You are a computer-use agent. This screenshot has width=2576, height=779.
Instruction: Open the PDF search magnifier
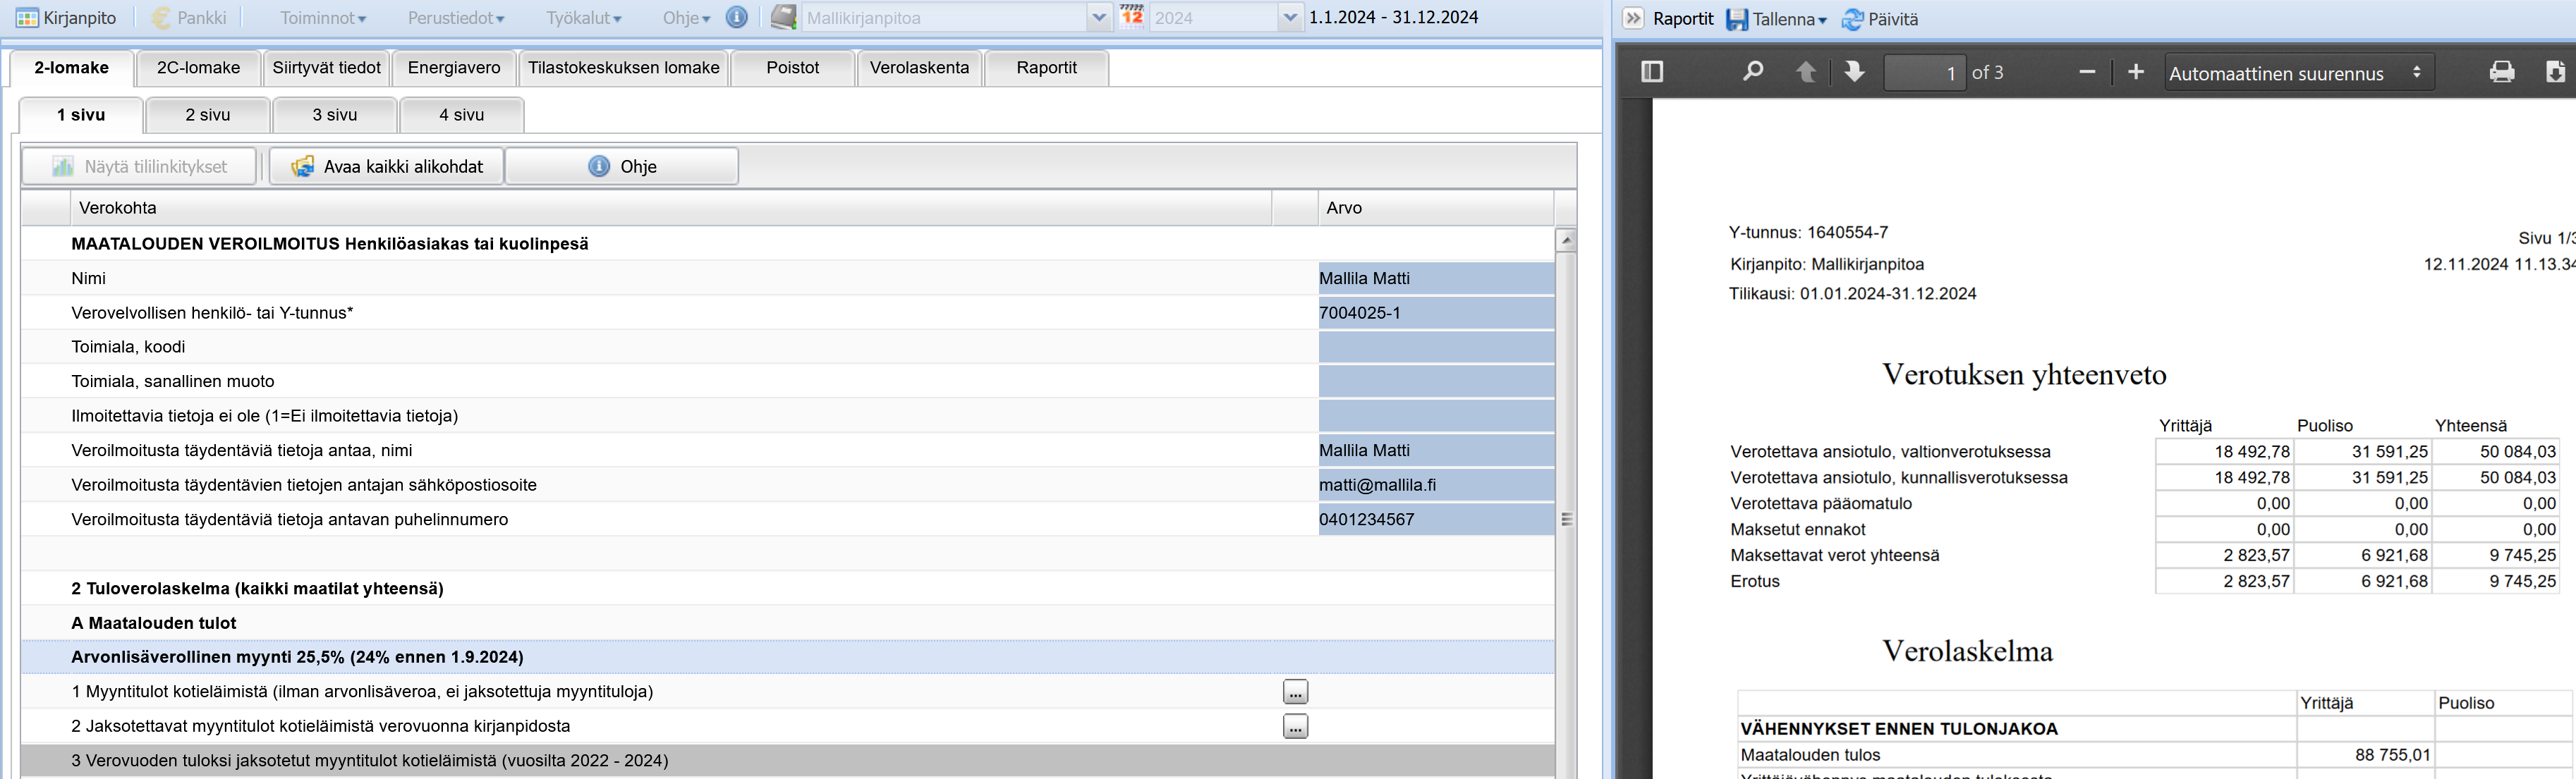pyautogui.click(x=1752, y=72)
